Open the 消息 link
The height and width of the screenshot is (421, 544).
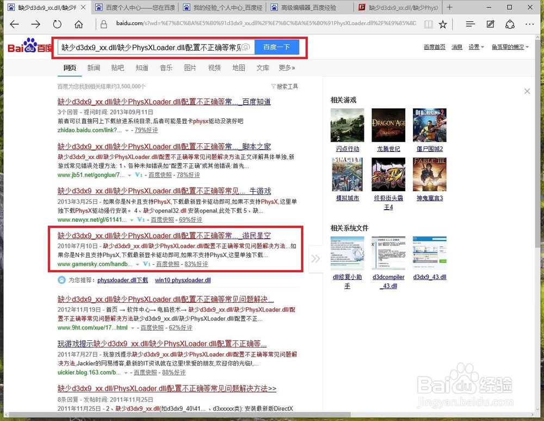click(457, 47)
